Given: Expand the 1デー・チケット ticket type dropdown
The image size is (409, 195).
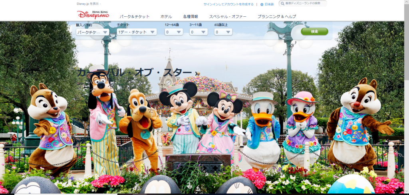Looking at the screenshot, I should (x=137, y=32).
